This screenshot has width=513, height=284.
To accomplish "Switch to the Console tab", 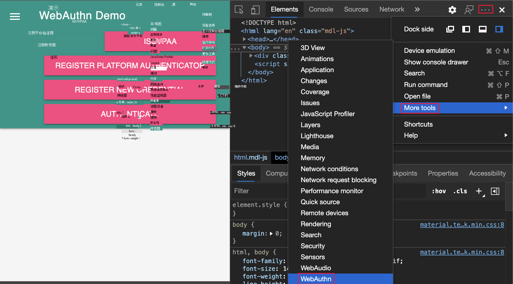I will pyautogui.click(x=321, y=10).
